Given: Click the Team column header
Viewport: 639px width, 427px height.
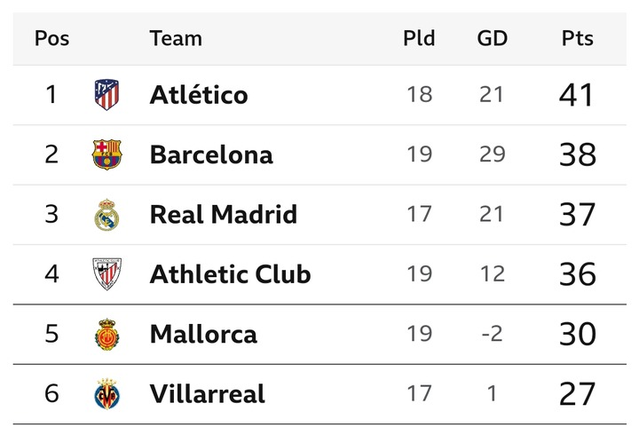Looking at the screenshot, I should click(176, 38).
